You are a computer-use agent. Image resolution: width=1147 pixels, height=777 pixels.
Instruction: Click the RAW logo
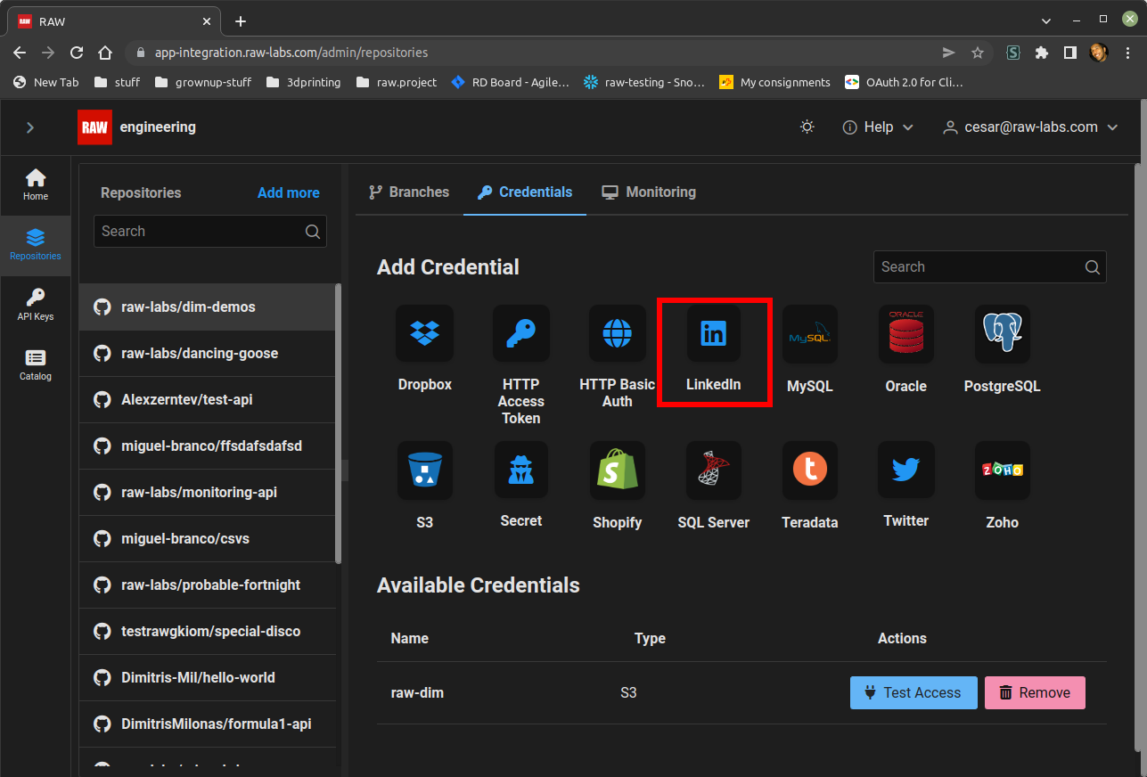[x=94, y=127]
